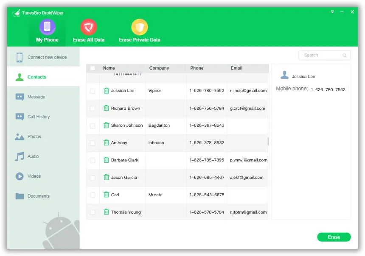
Task: Tick the checkbox for Richard Brown
Action: point(93,108)
